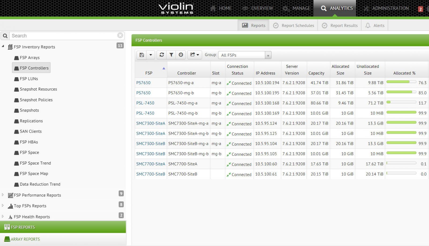The image size is (429, 246).
Task: Open the PS7650 link for PS7650-mg-a
Action: (143, 83)
